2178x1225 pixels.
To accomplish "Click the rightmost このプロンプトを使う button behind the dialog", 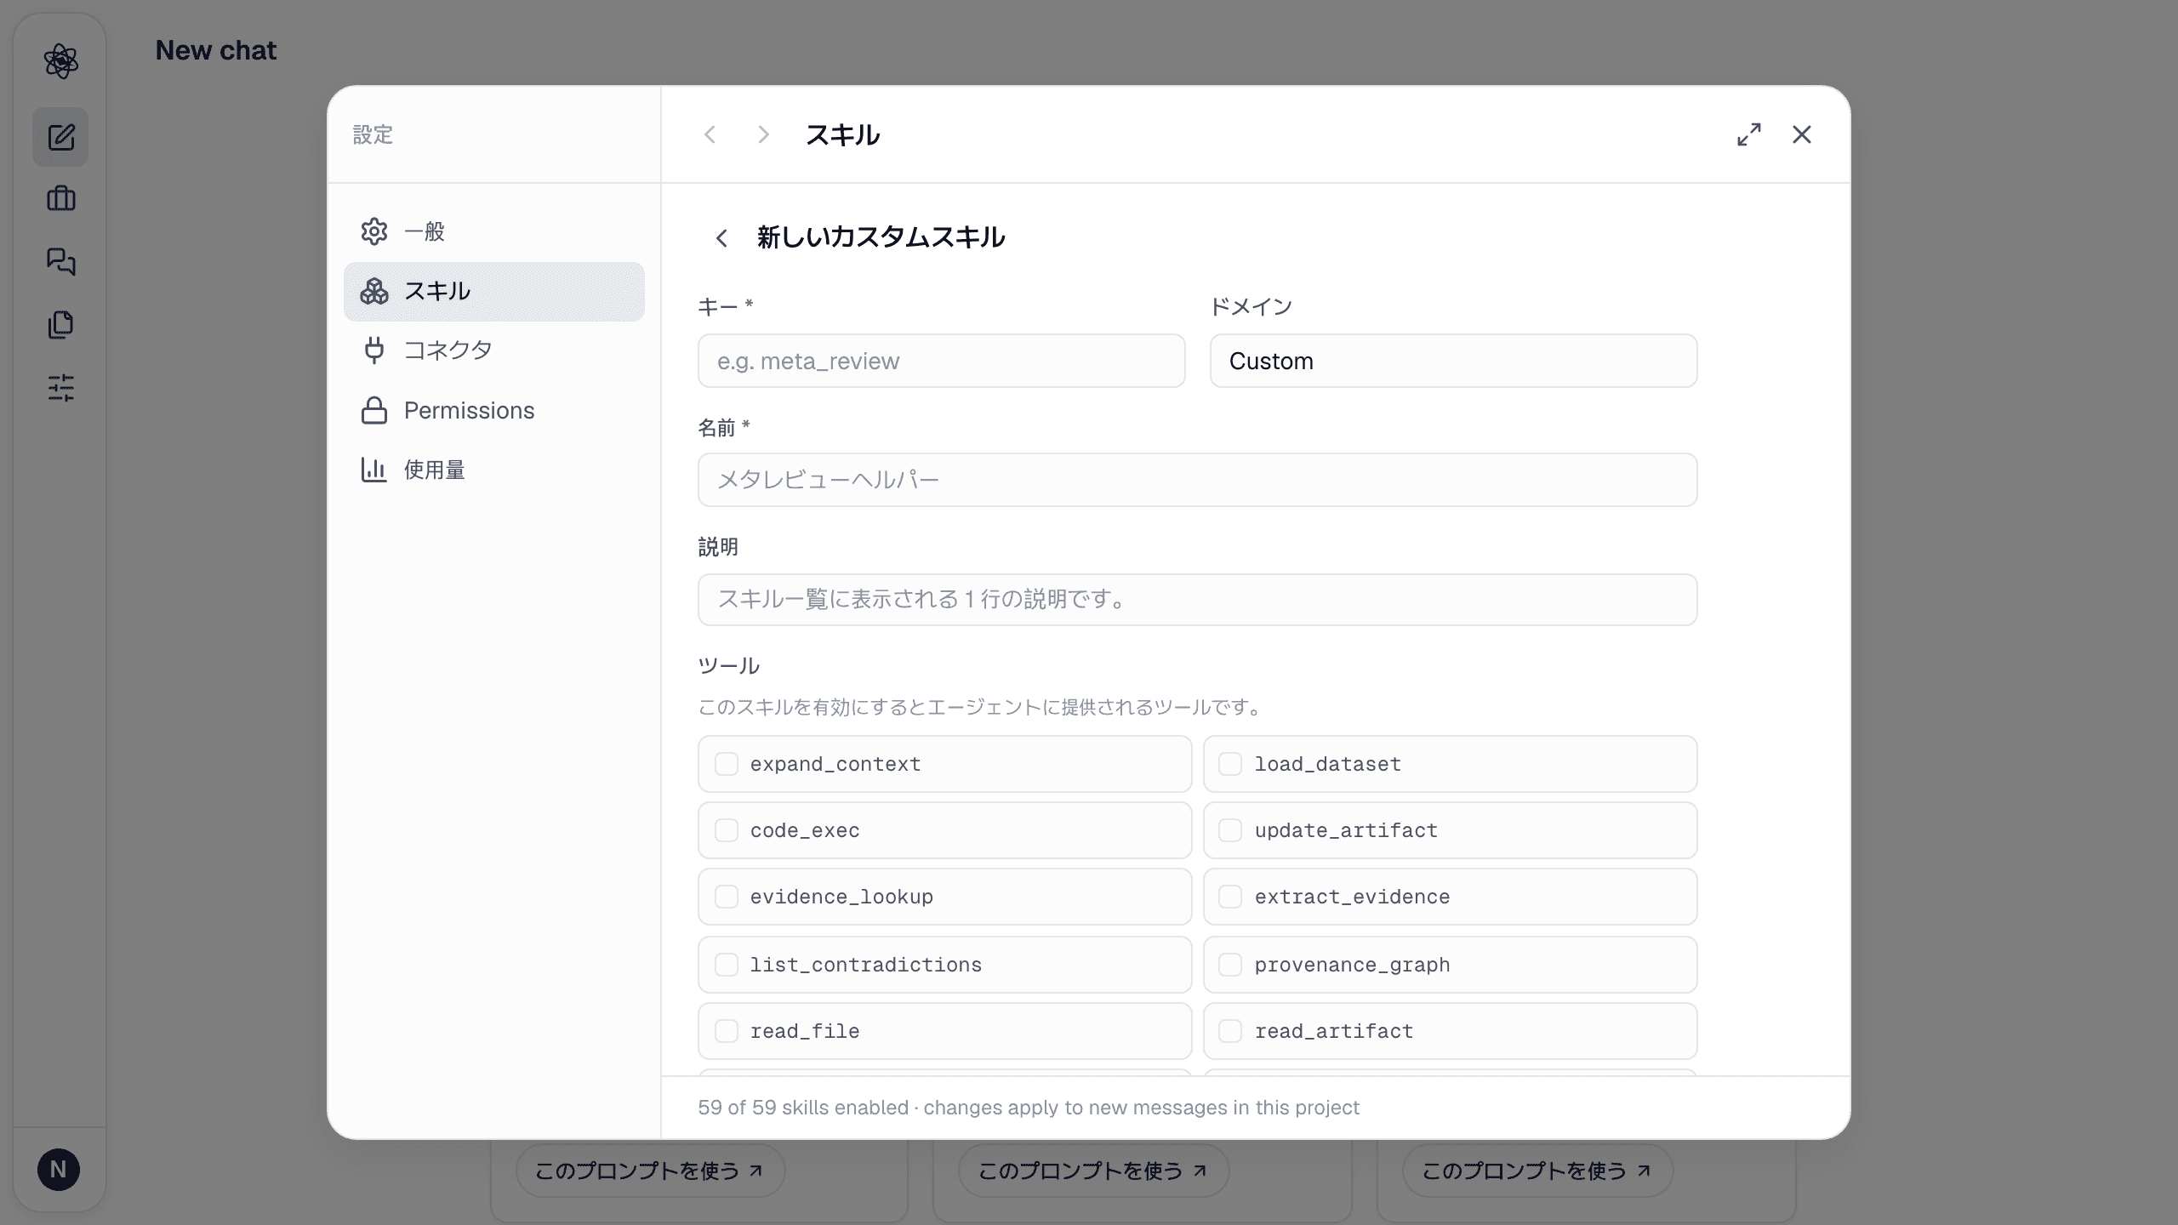I will pos(1537,1171).
